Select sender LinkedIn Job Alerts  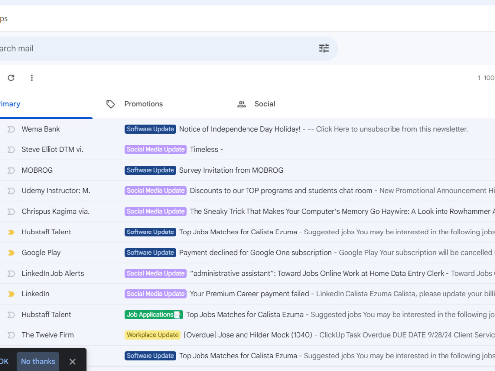(x=53, y=273)
